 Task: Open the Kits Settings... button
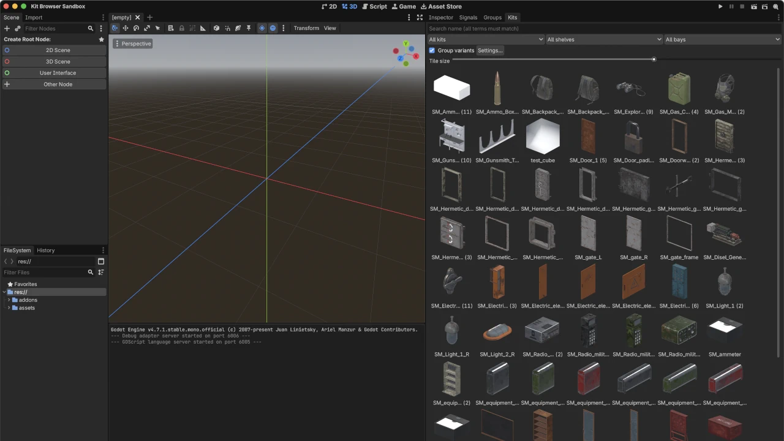(490, 50)
